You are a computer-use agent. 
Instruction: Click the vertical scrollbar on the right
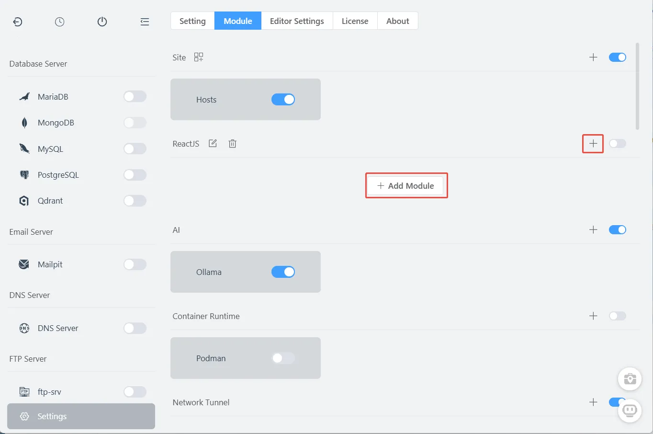[x=637, y=86]
